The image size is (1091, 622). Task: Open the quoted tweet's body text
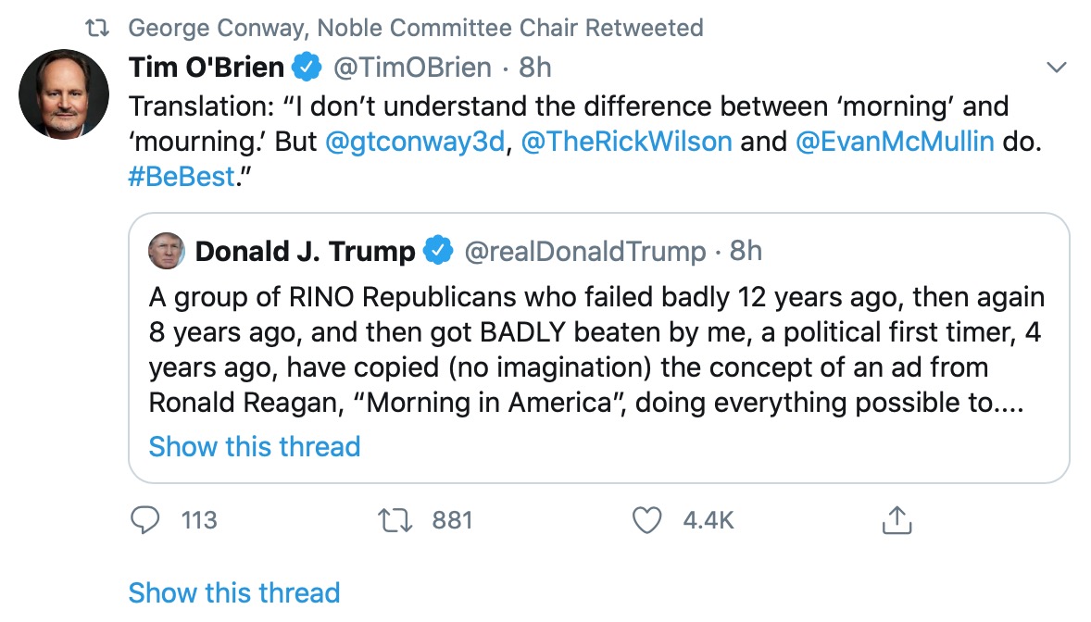tap(596, 350)
